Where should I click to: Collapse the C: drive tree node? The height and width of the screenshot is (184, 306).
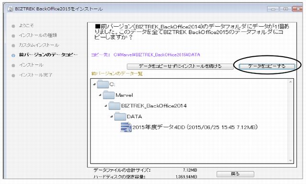(x=95, y=84)
